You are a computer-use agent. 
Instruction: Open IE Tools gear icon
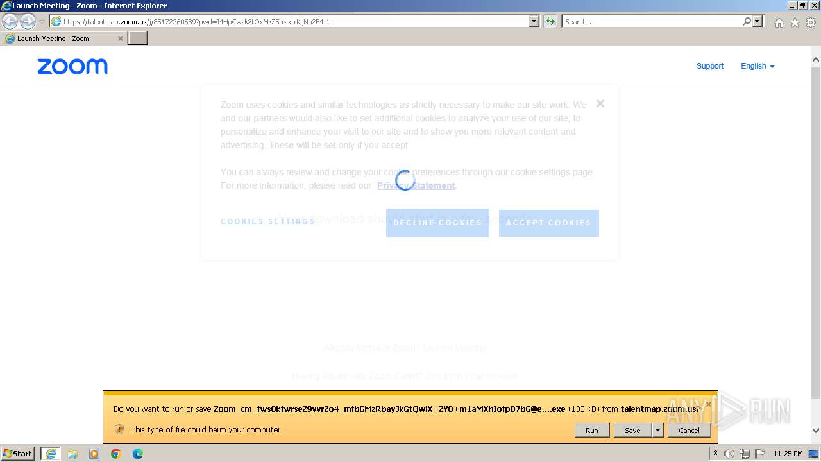click(x=811, y=22)
